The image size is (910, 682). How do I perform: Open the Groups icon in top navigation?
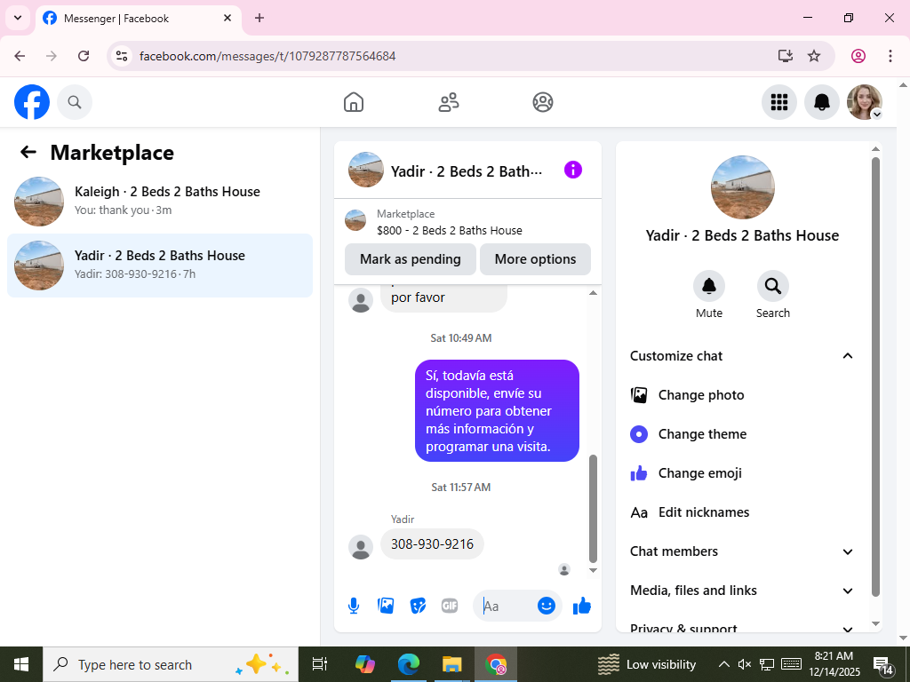543,103
